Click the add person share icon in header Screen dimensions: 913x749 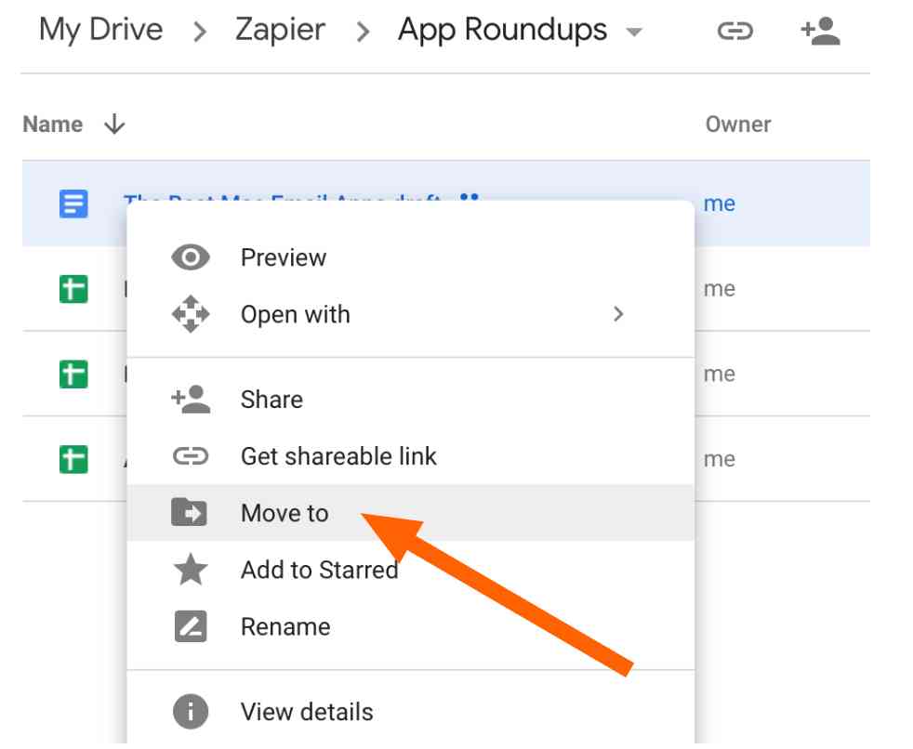[x=820, y=31]
